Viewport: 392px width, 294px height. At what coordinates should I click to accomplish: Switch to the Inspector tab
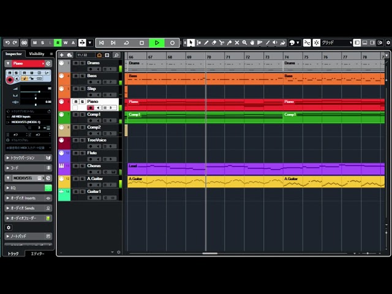[x=13, y=54]
